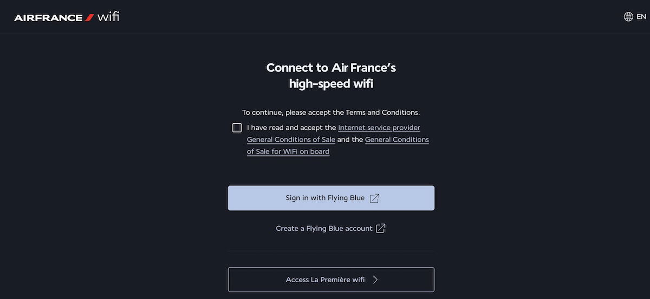This screenshot has width=650, height=299.
Task: Follow the Create a Flying Blue account link
Action: click(x=324, y=229)
